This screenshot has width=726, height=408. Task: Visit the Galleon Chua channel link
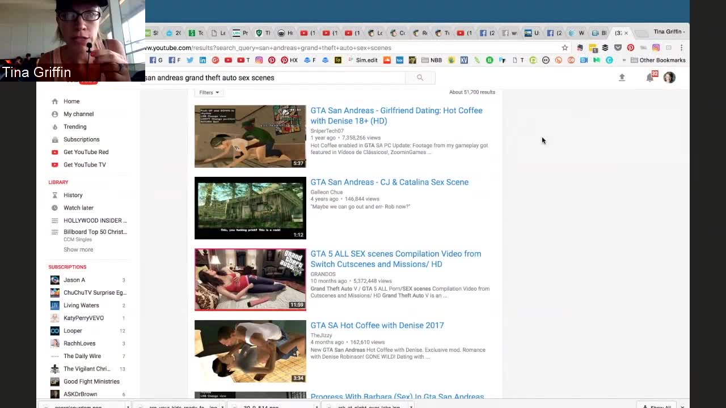(x=327, y=192)
